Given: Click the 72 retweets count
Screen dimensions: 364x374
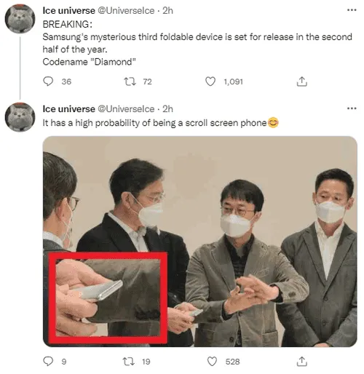Looking at the screenshot, I should pos(147,81).
